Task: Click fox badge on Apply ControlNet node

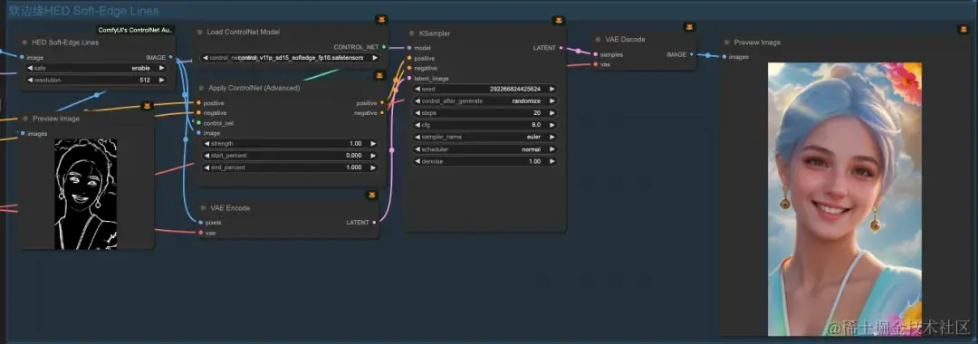Action: tap(379, 75)
